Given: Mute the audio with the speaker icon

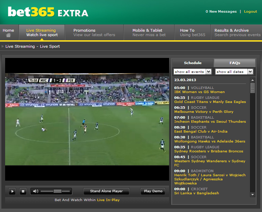Looking at the screenshot, I should (x=36, y=191).
